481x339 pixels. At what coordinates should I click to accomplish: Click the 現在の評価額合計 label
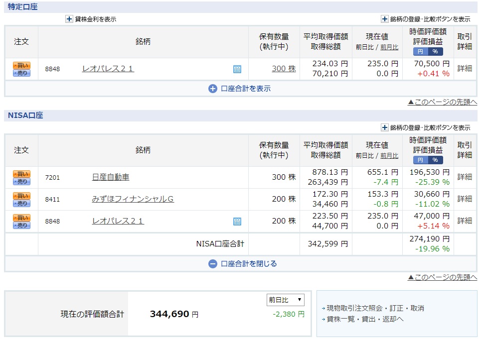92,314
